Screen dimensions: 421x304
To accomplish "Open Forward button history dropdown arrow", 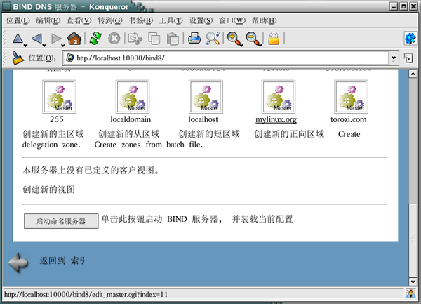I will [x=63, y=46].
